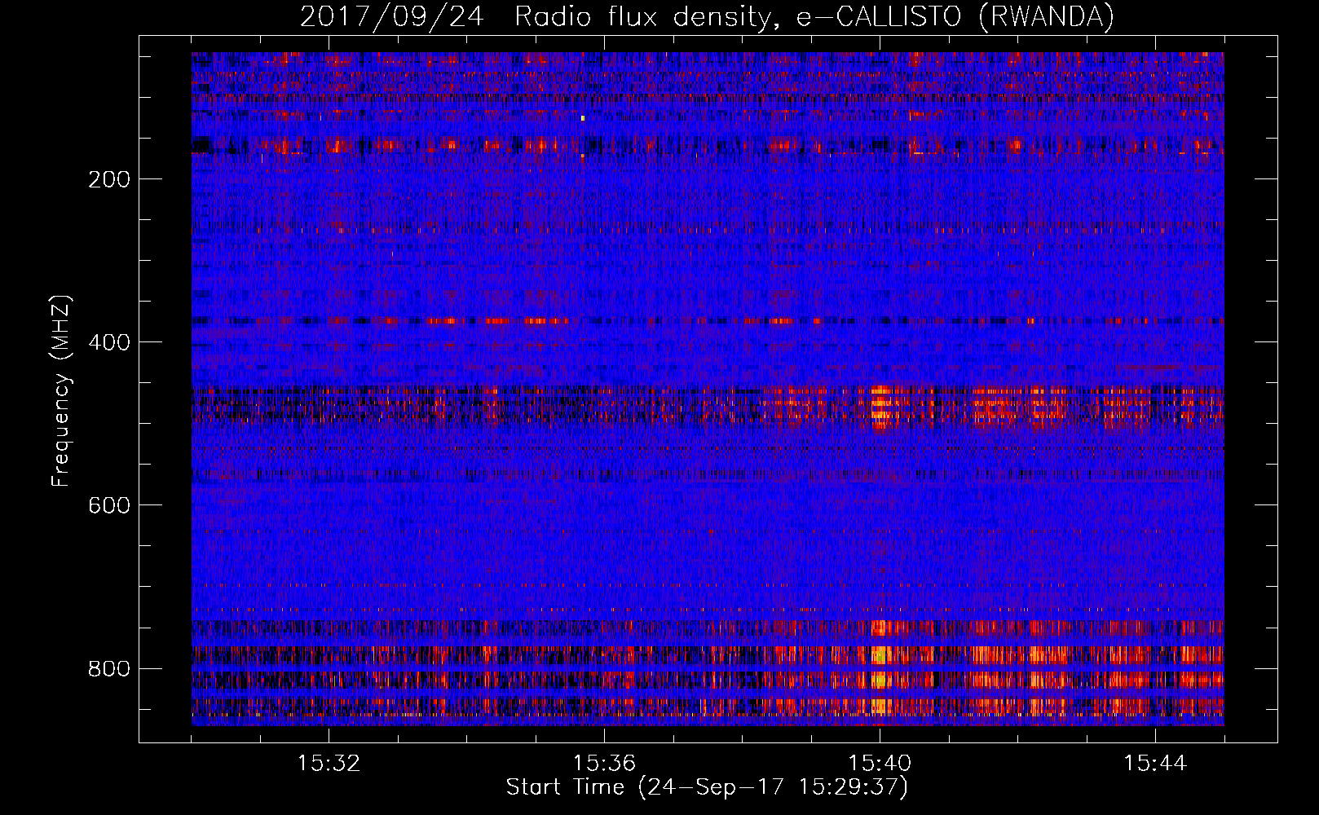Select the Frequency (MHZ) axis title
Image resolution: width=1319 pixels, height=815 pixels.
point(62,390)
